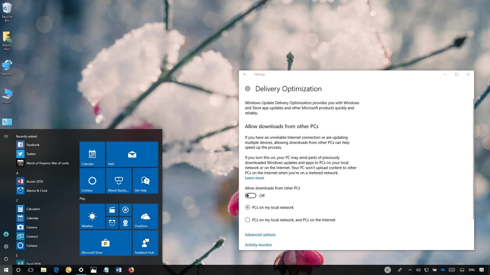Screen dimensions: 490x275
Task: Open the Get Help tile
Action: [145, 181]
